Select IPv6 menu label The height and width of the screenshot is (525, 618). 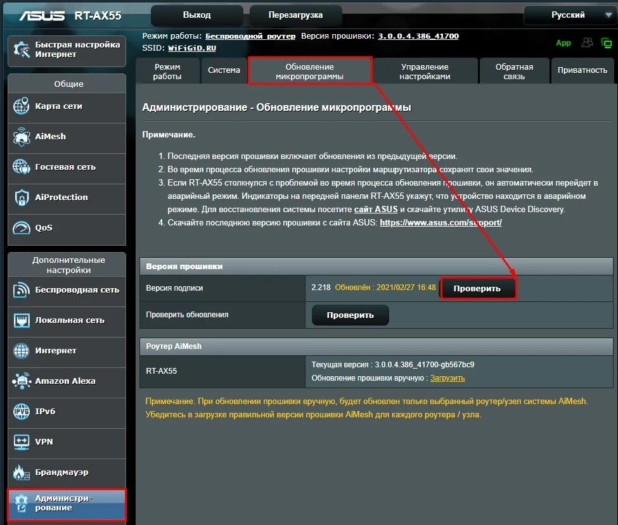point(46,411)
